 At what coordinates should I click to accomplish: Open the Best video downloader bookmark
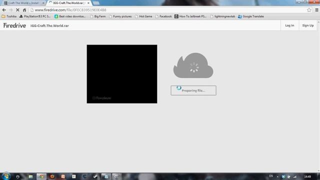point(70,16)
